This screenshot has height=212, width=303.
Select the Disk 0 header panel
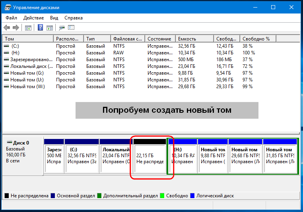tap(23, 155)
